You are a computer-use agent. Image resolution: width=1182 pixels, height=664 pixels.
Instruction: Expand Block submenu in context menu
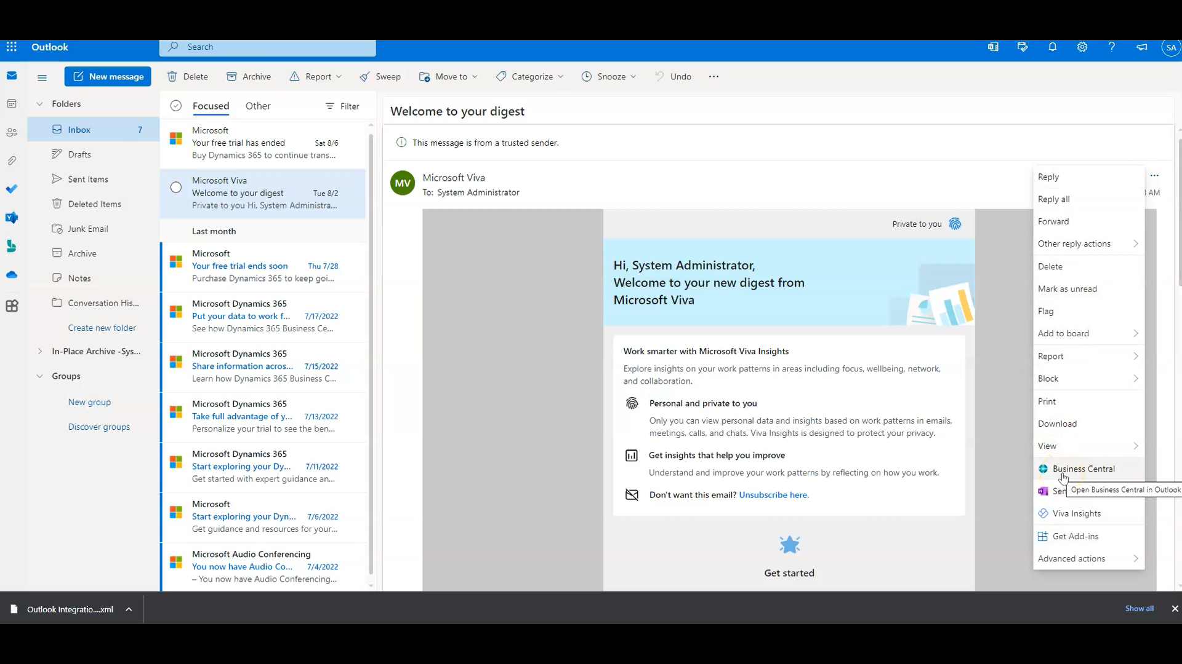pos(1136,378)
